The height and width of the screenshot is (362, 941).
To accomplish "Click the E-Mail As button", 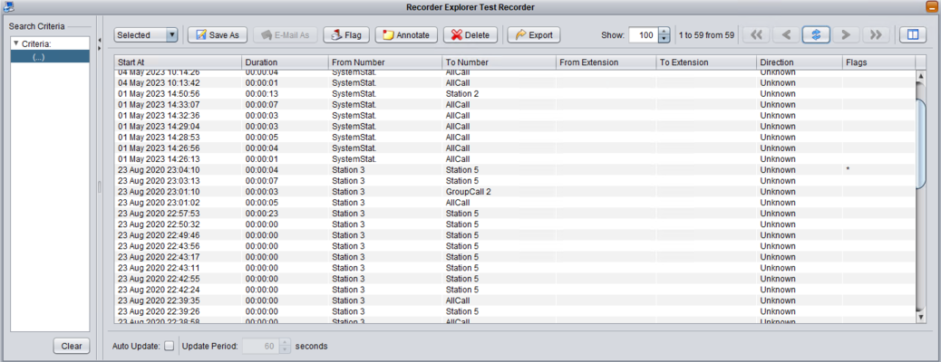I will point(285,34).
